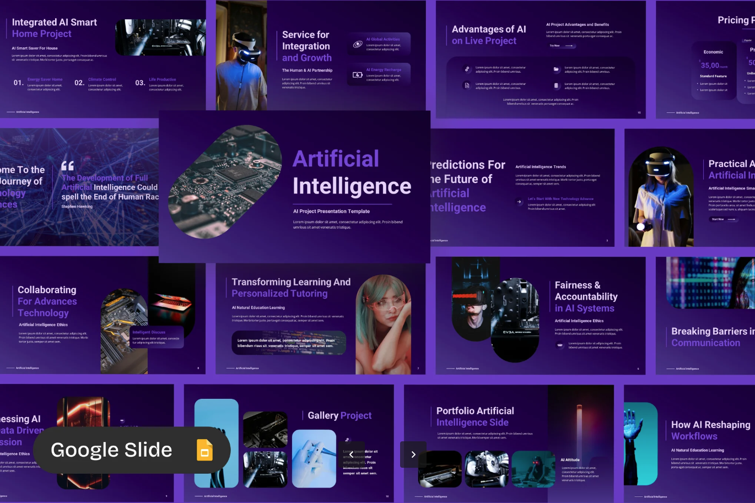Click the AI Energy Recharge battery icon
Image resolution: width=755 pixels, height=503 pixels.
click(x=358, y=74)
